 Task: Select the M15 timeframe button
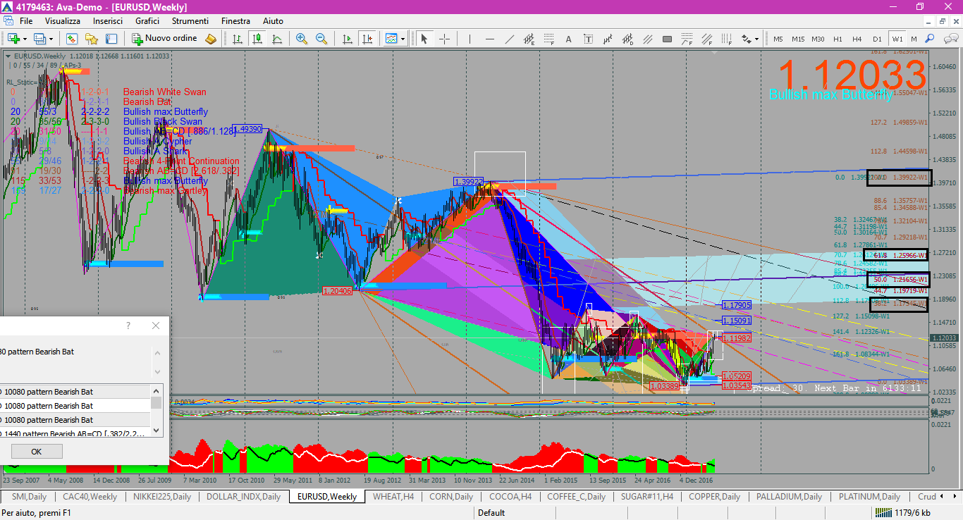point(798,39)
